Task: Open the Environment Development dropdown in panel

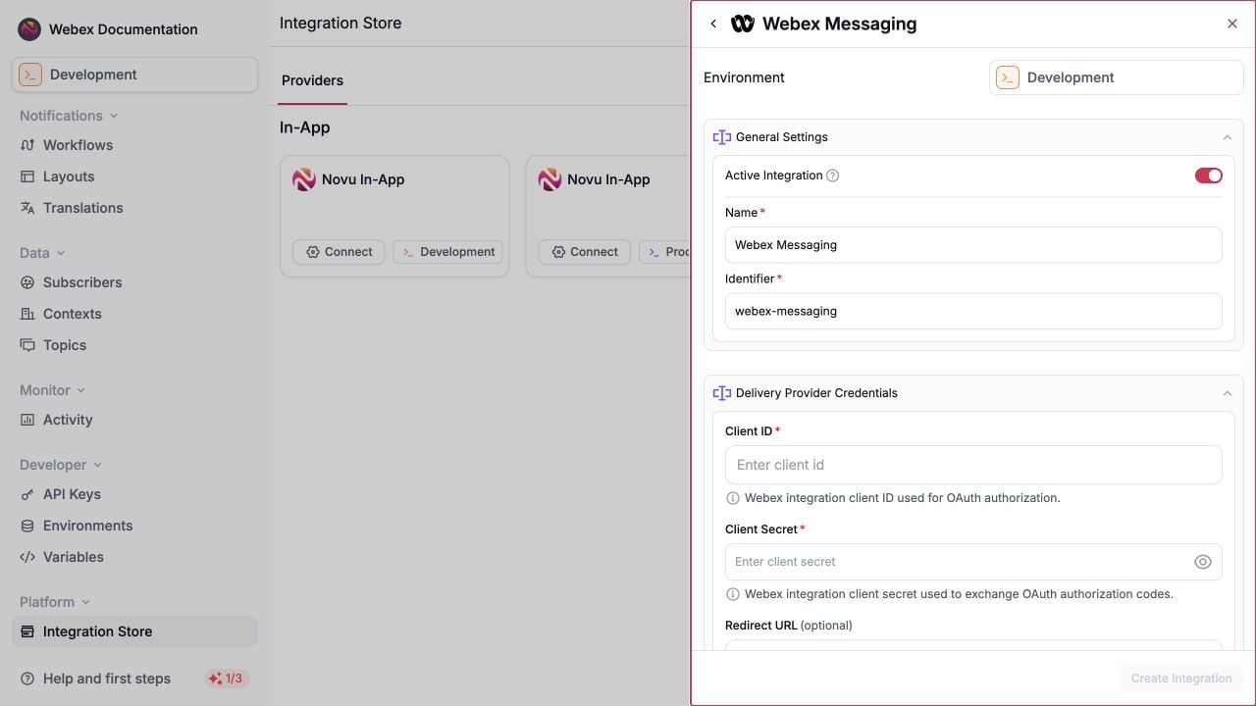Action: (1117, 77)
